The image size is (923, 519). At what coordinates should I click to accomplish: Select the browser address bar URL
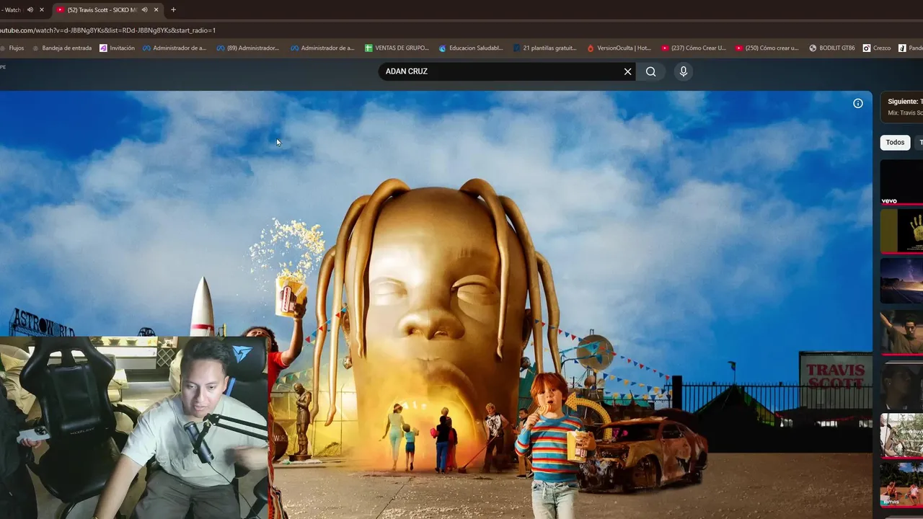click(x=108, y=30)
